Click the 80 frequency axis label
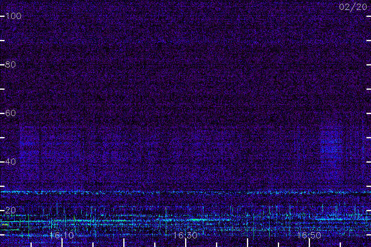This screenshot has width=371, height=247. coord(10,65)
